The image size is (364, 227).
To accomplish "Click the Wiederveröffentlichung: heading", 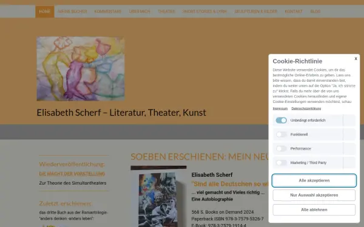I will [x=72, y=164].
